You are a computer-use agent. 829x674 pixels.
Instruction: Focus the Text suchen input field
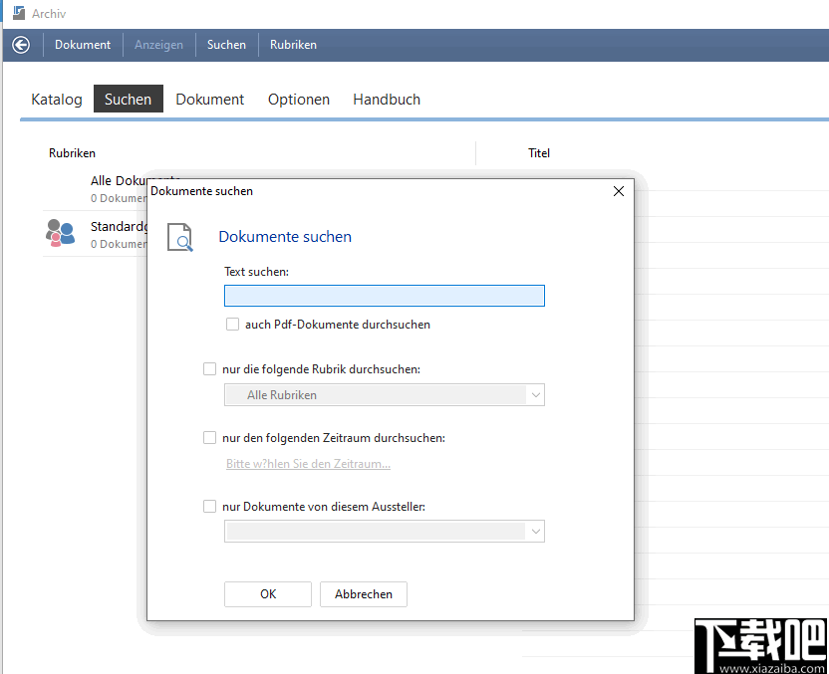385,296
